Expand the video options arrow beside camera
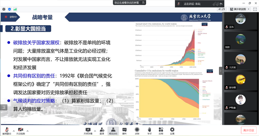Screen dimensions: 259x136 pos(27,131)
